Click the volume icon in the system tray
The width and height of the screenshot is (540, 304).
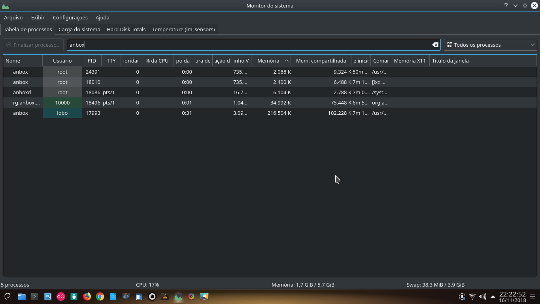[x=482, y=296]
